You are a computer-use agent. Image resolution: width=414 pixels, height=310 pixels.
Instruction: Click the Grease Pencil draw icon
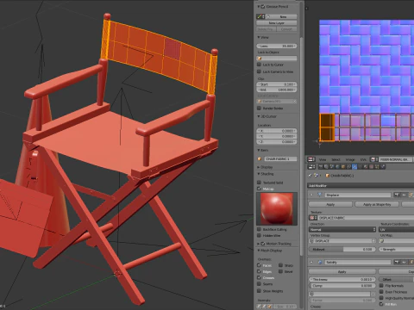tap(260, 16)
